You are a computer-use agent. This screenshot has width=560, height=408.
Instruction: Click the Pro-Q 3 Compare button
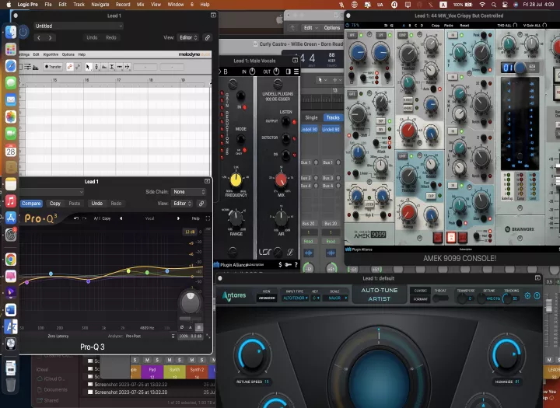31,204
